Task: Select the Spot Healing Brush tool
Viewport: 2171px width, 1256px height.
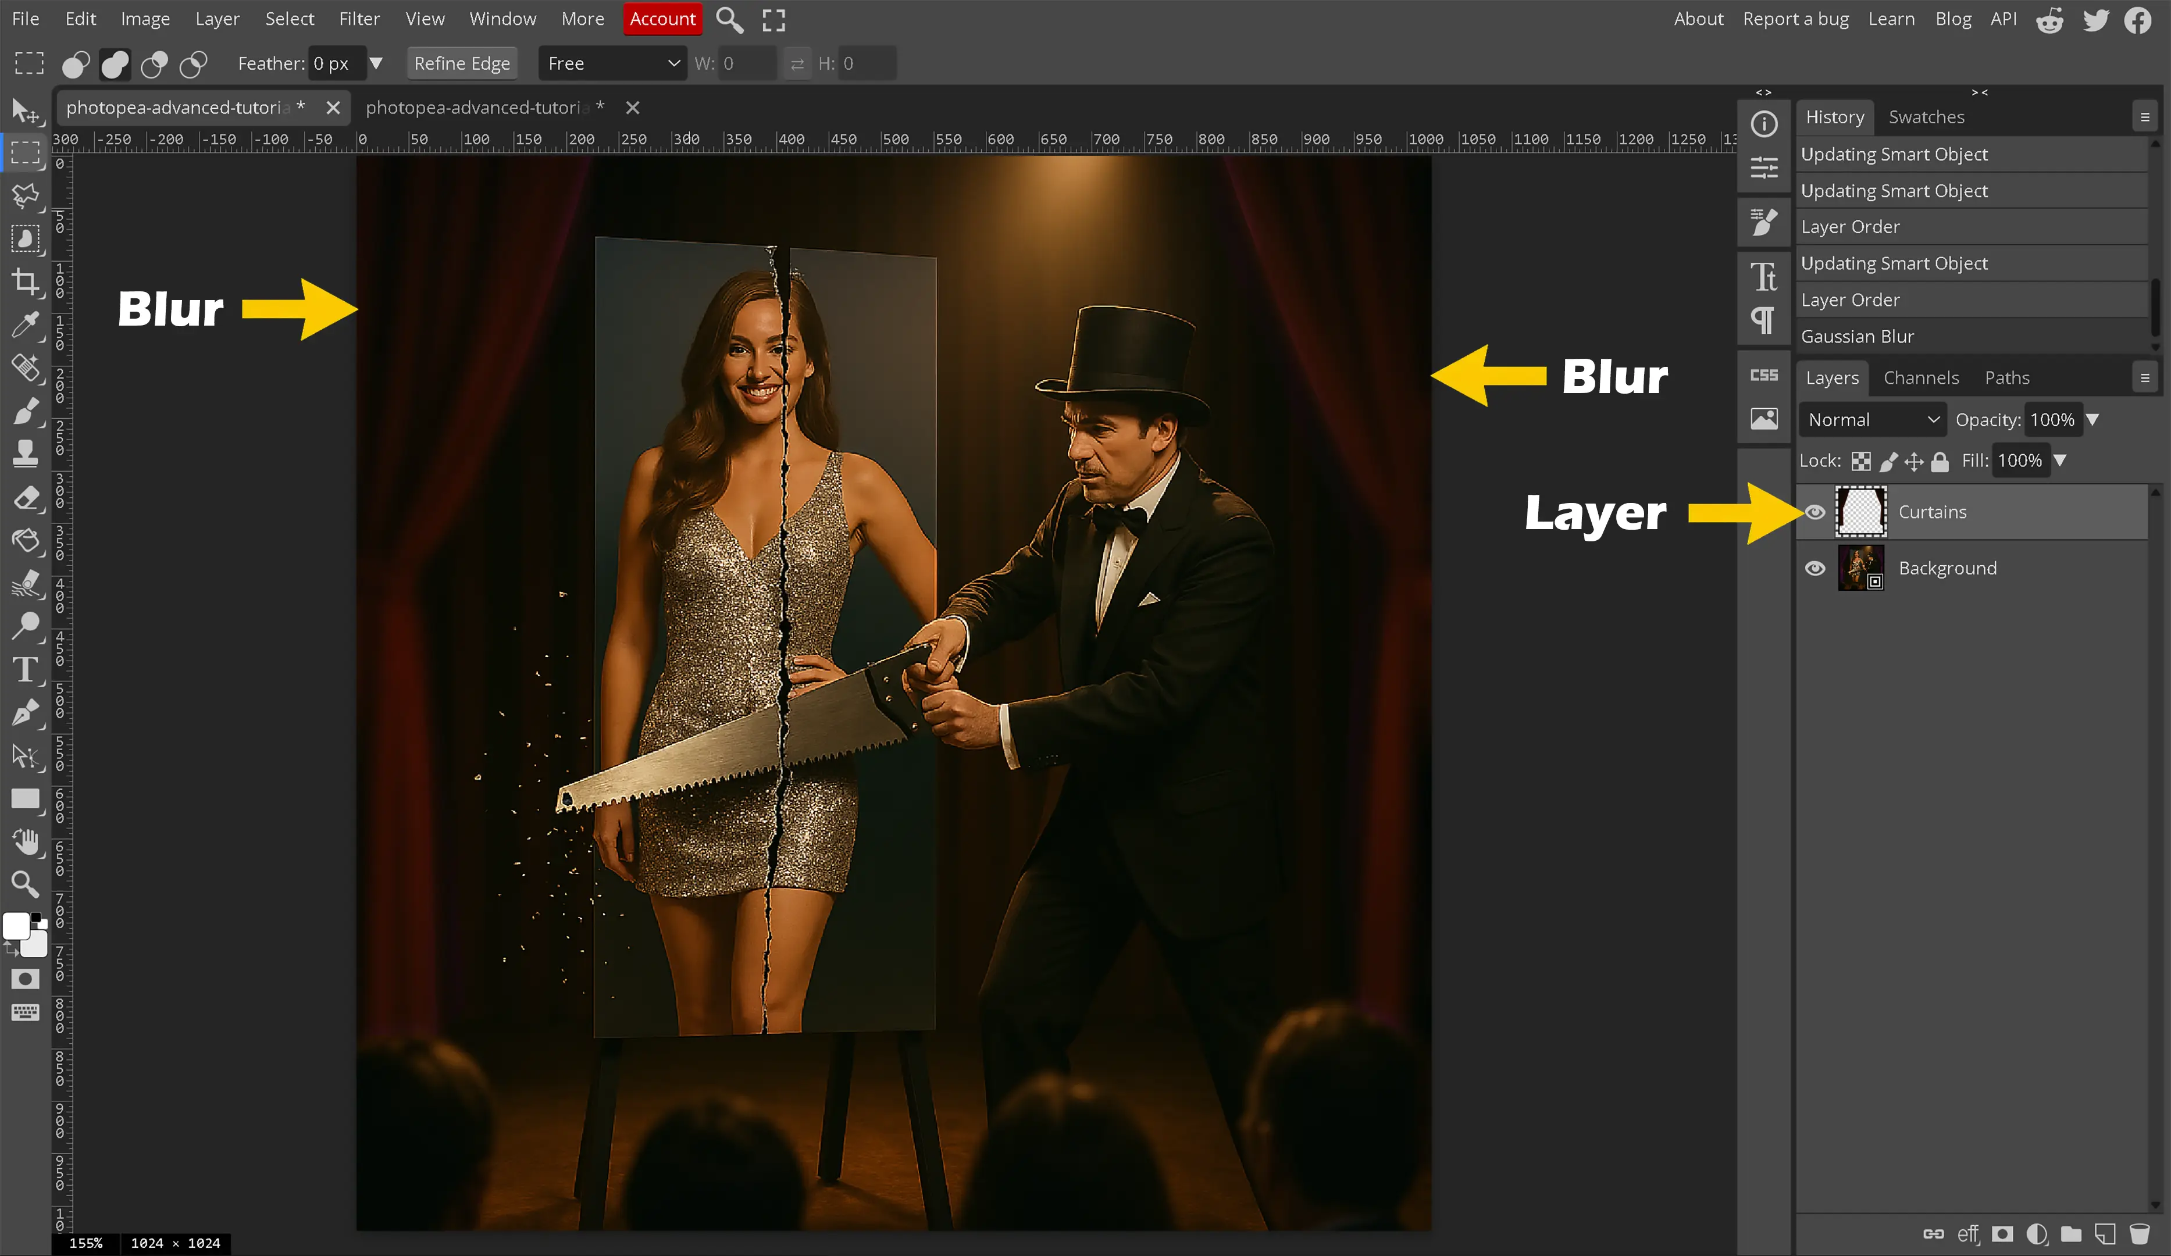Action: click(25, 368)
